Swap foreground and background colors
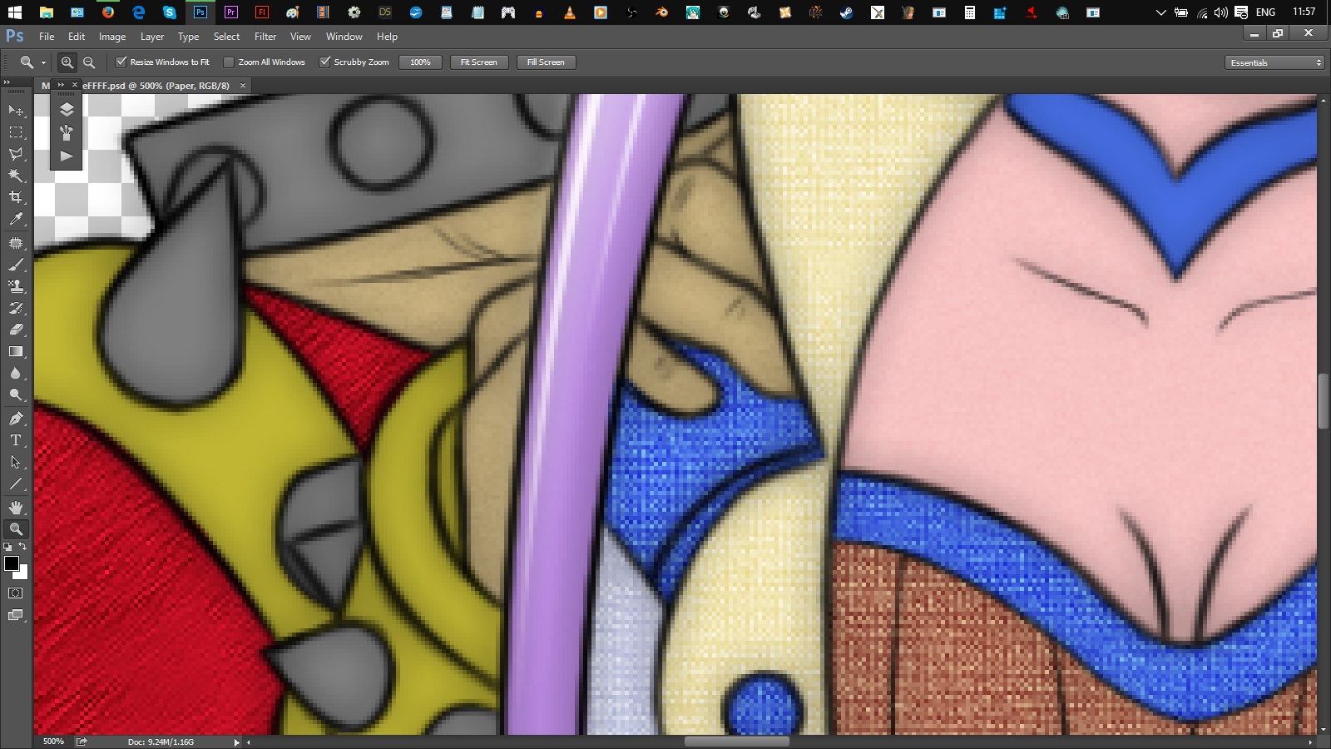Image resolution: width=1331 pixels, height=749 pixels. pyautogui.click(x=22, y=547)
